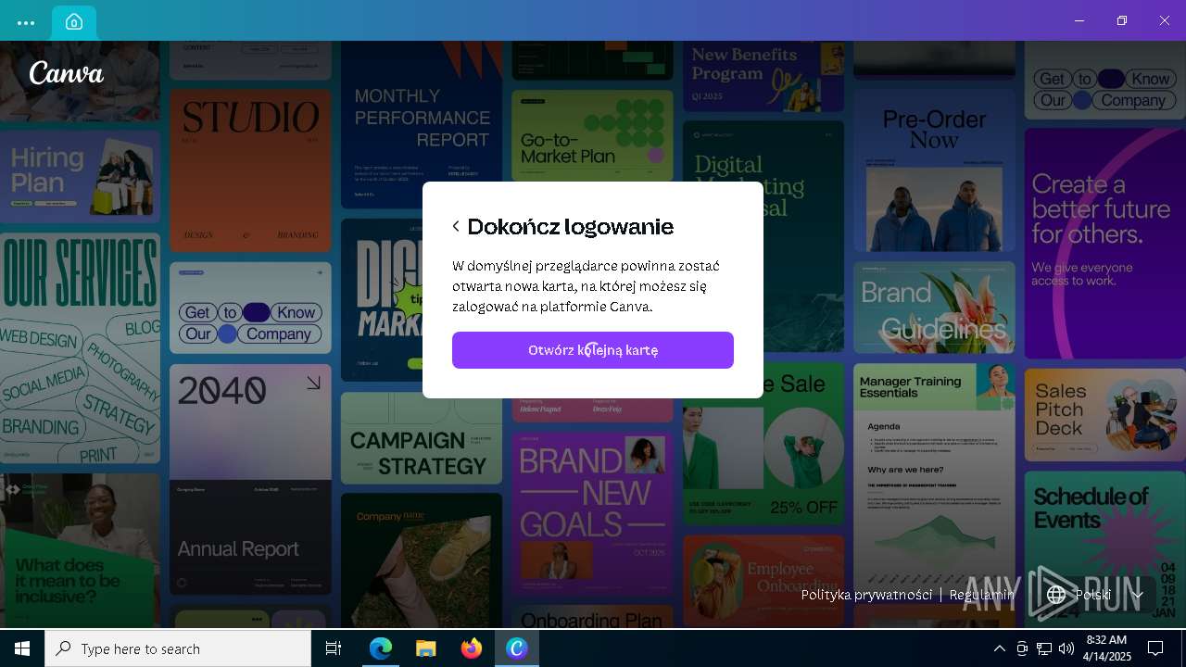Select the 'Campaign Strategy' thumbnail

point(422,438)
